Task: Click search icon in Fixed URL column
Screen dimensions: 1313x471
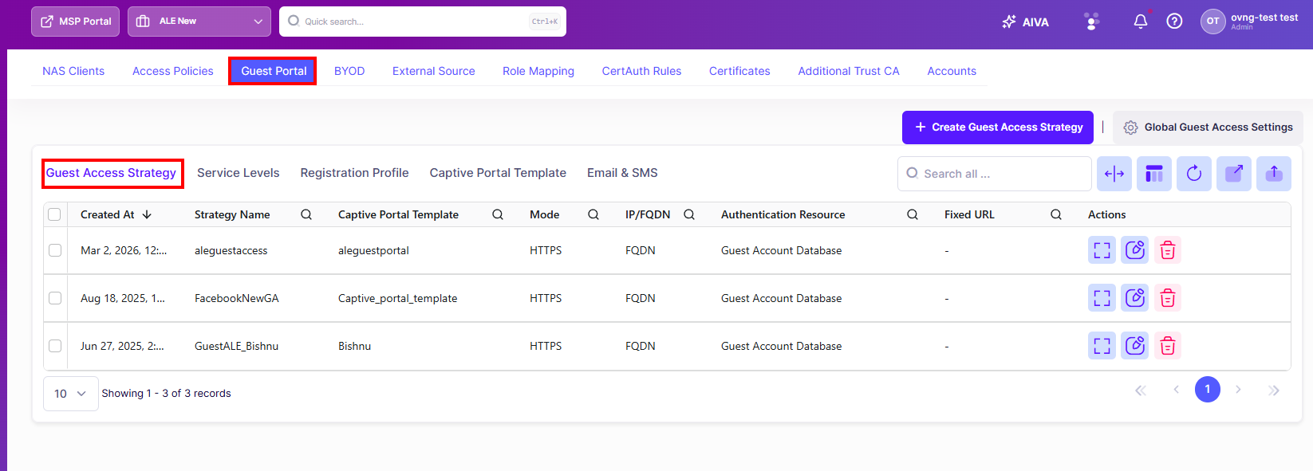Action: tap(1056, 214)
